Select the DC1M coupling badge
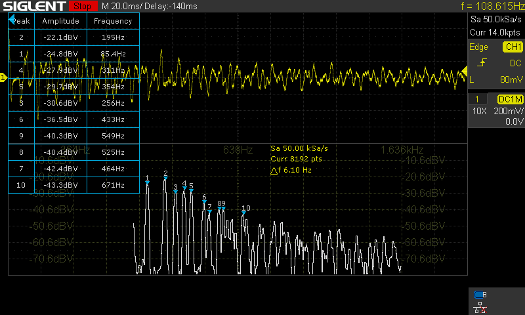Image resolution: width=525 pixels, height=315 pixels. click(510, 99)
